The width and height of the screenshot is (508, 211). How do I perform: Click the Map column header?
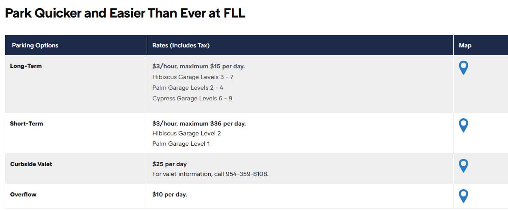click(x=465, y=46)
